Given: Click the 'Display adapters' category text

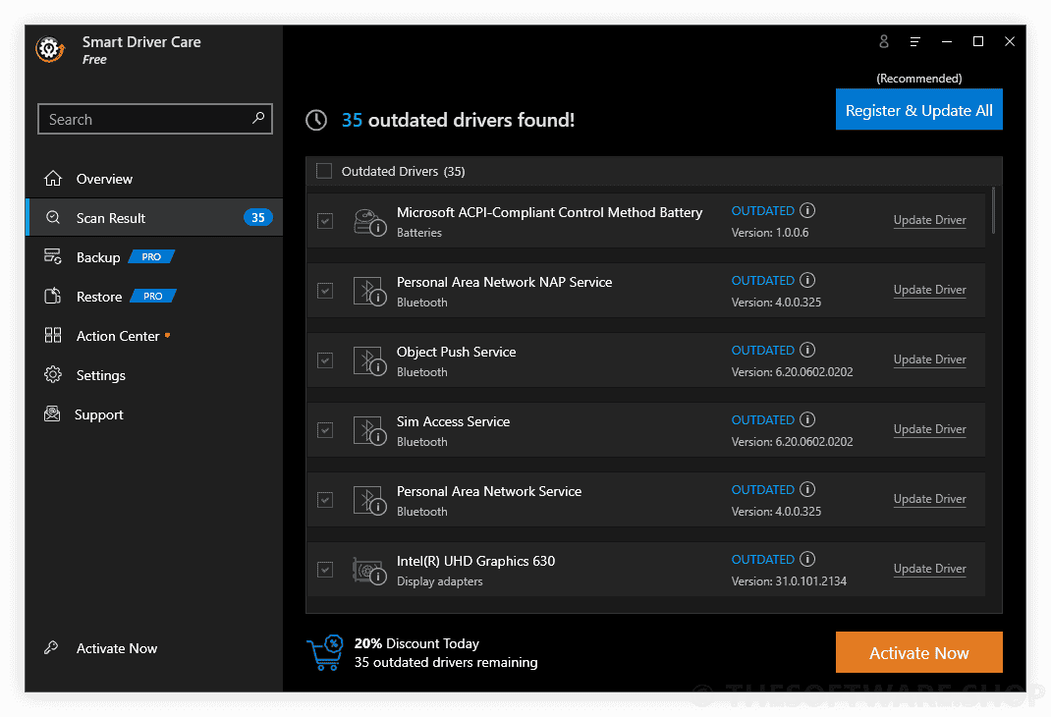Looking at the screenshot, I should pyautogui.click(x=440, y=581).
